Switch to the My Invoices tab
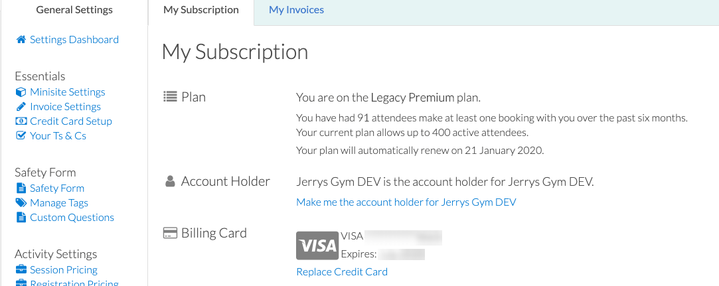 (x=296, y=10)
